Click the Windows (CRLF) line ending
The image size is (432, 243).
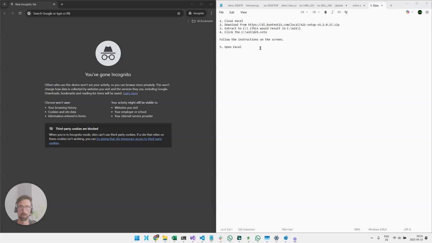(x=378, y=230)
